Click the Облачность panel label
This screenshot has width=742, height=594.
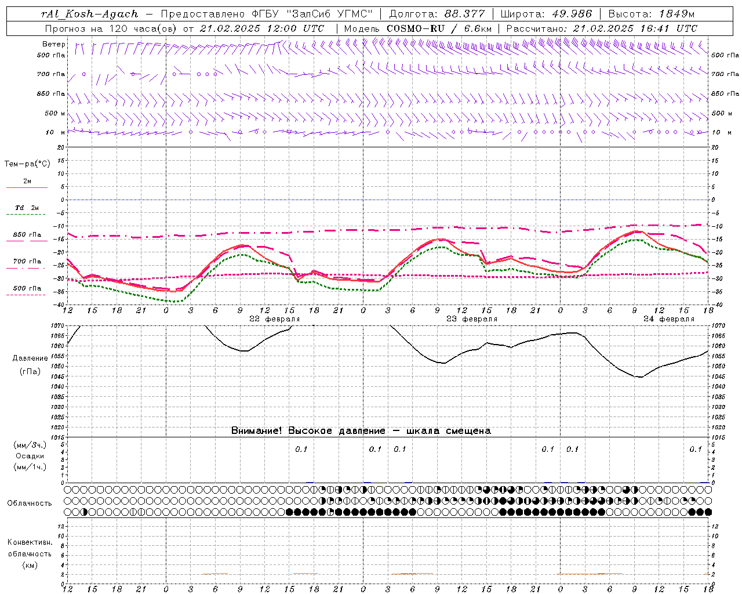[x=30, y=504]
